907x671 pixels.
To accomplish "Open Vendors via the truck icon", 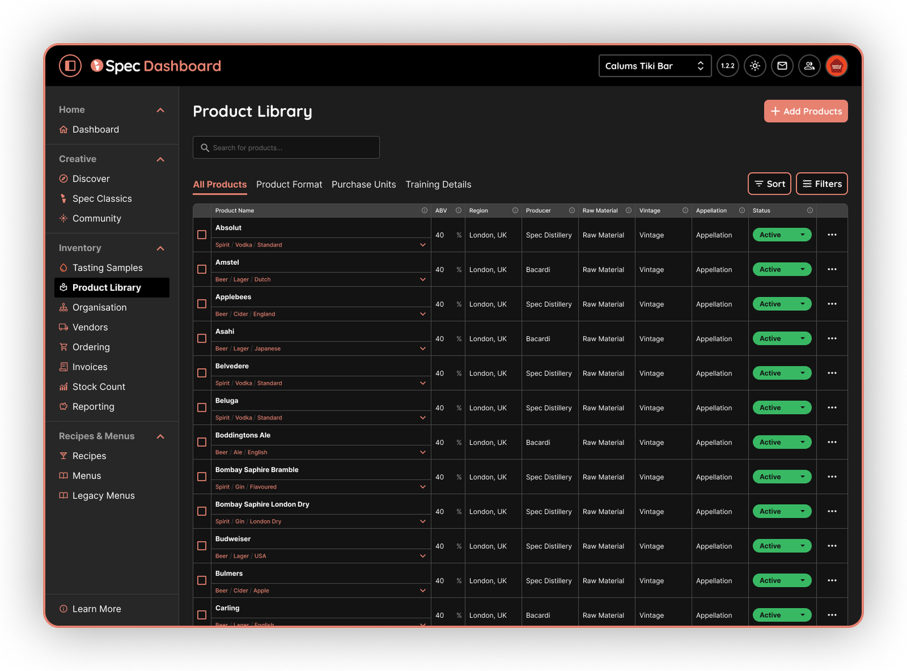I will [63, 327].
